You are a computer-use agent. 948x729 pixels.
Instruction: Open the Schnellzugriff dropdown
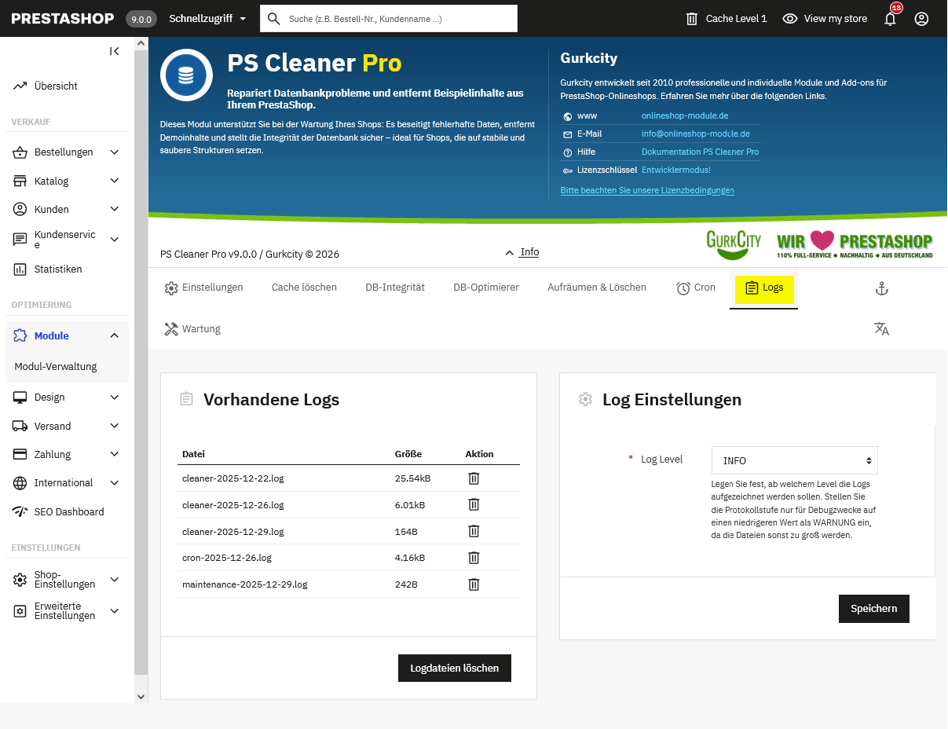(x=208, y=19)
